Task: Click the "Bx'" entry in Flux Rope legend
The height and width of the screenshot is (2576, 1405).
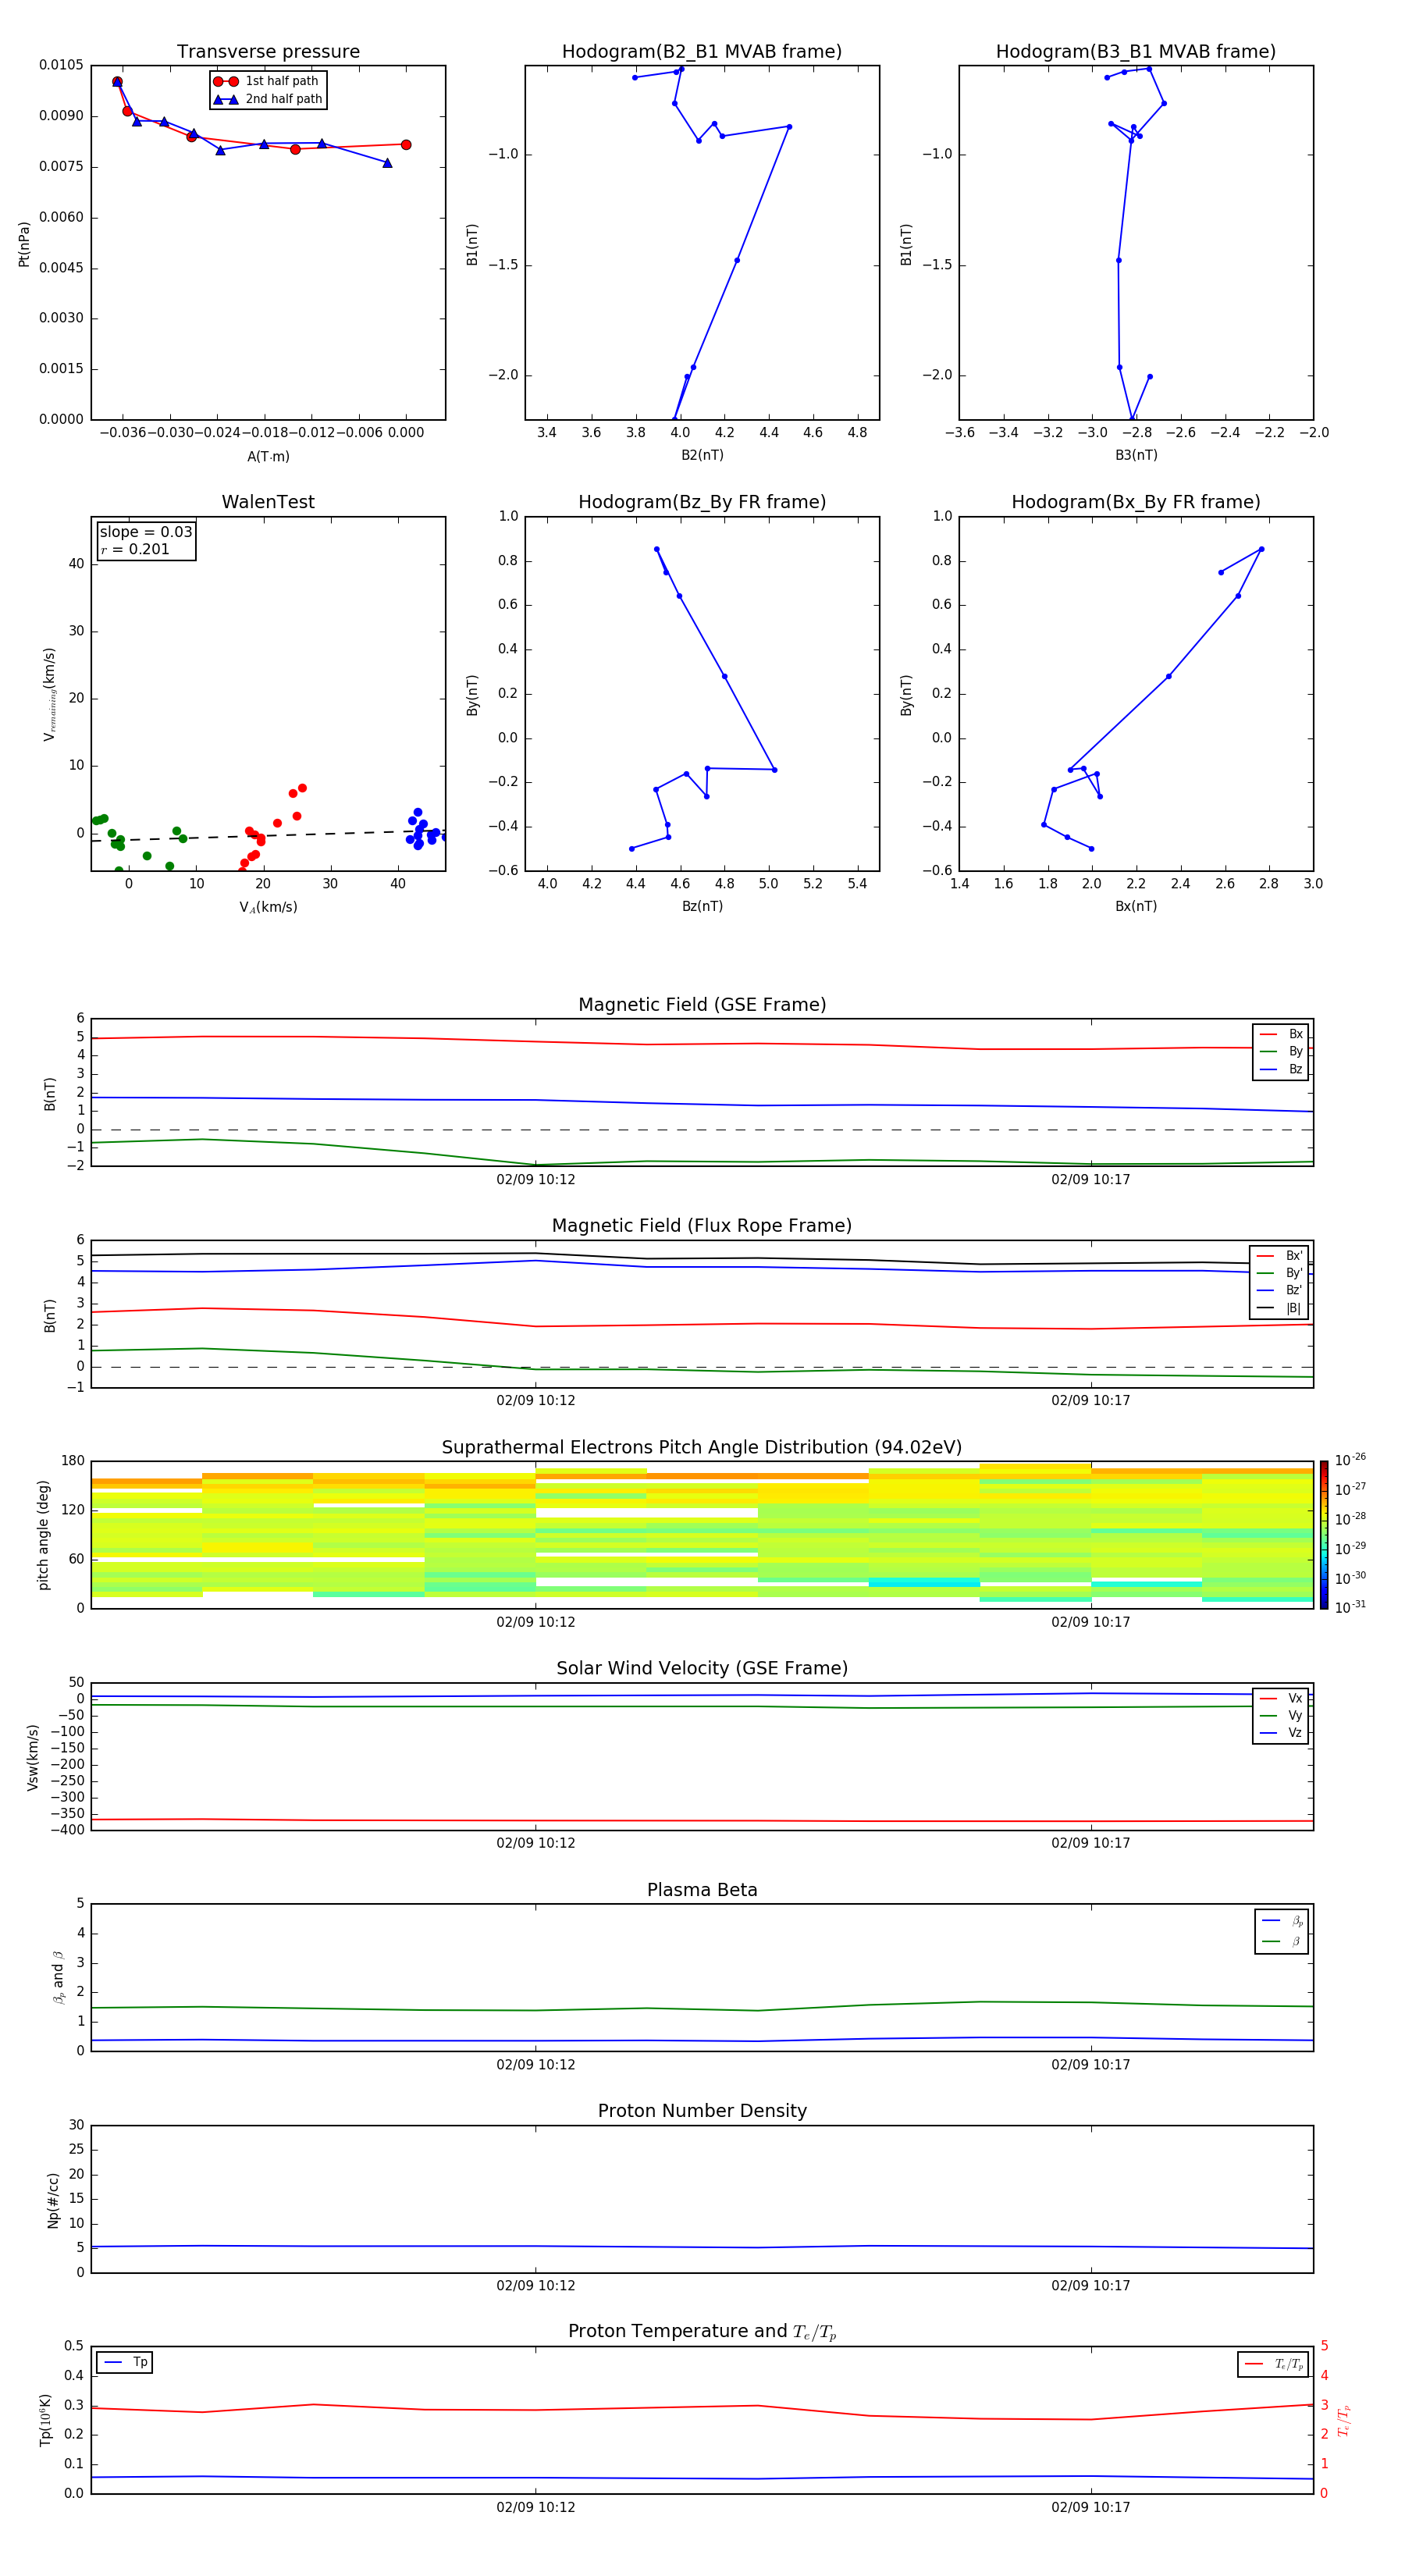Action: click(1279, 1256)
